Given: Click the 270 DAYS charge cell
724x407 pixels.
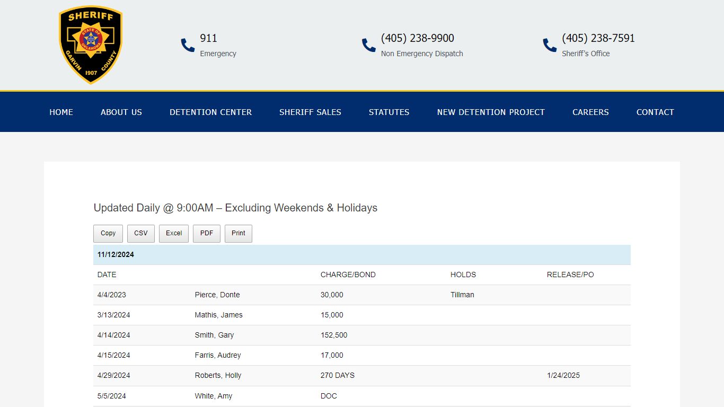Looking at the screenshot, I should coord(338,376).
